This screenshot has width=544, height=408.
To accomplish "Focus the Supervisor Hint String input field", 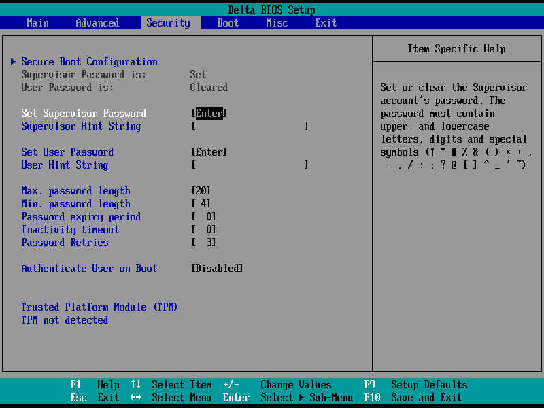I will point(250,126).
